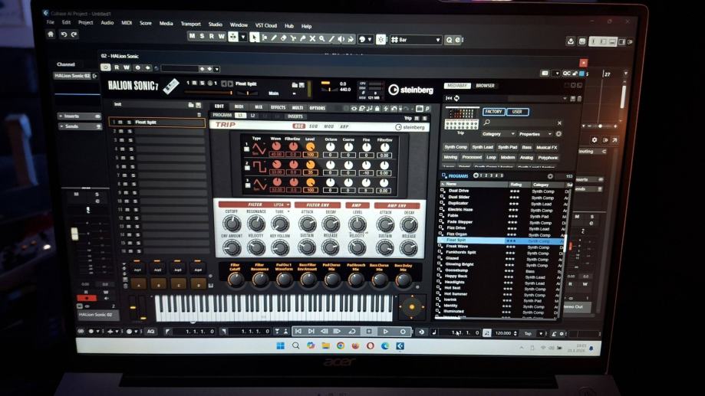Select the Mute X tool
Viewport: 705px width, 396px height.
tap(312, 38)
